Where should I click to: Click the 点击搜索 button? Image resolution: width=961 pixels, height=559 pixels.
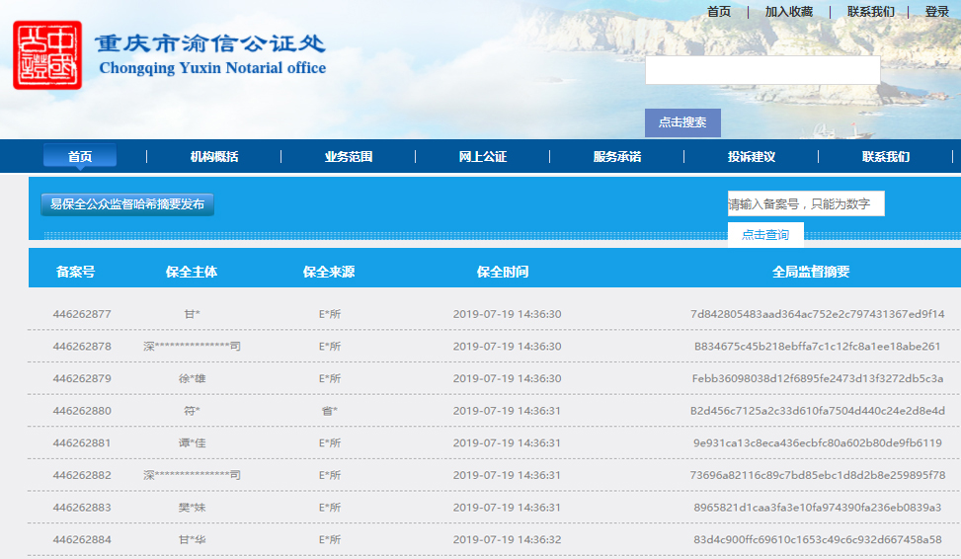pyautogui.click(x=682, y=122)
